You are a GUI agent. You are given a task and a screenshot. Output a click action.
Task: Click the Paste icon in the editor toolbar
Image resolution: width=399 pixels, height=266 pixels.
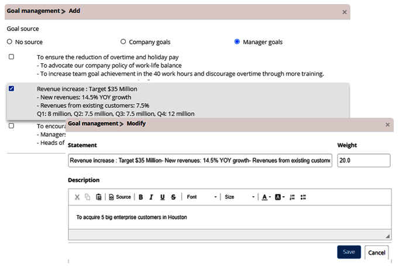point(99,197)
